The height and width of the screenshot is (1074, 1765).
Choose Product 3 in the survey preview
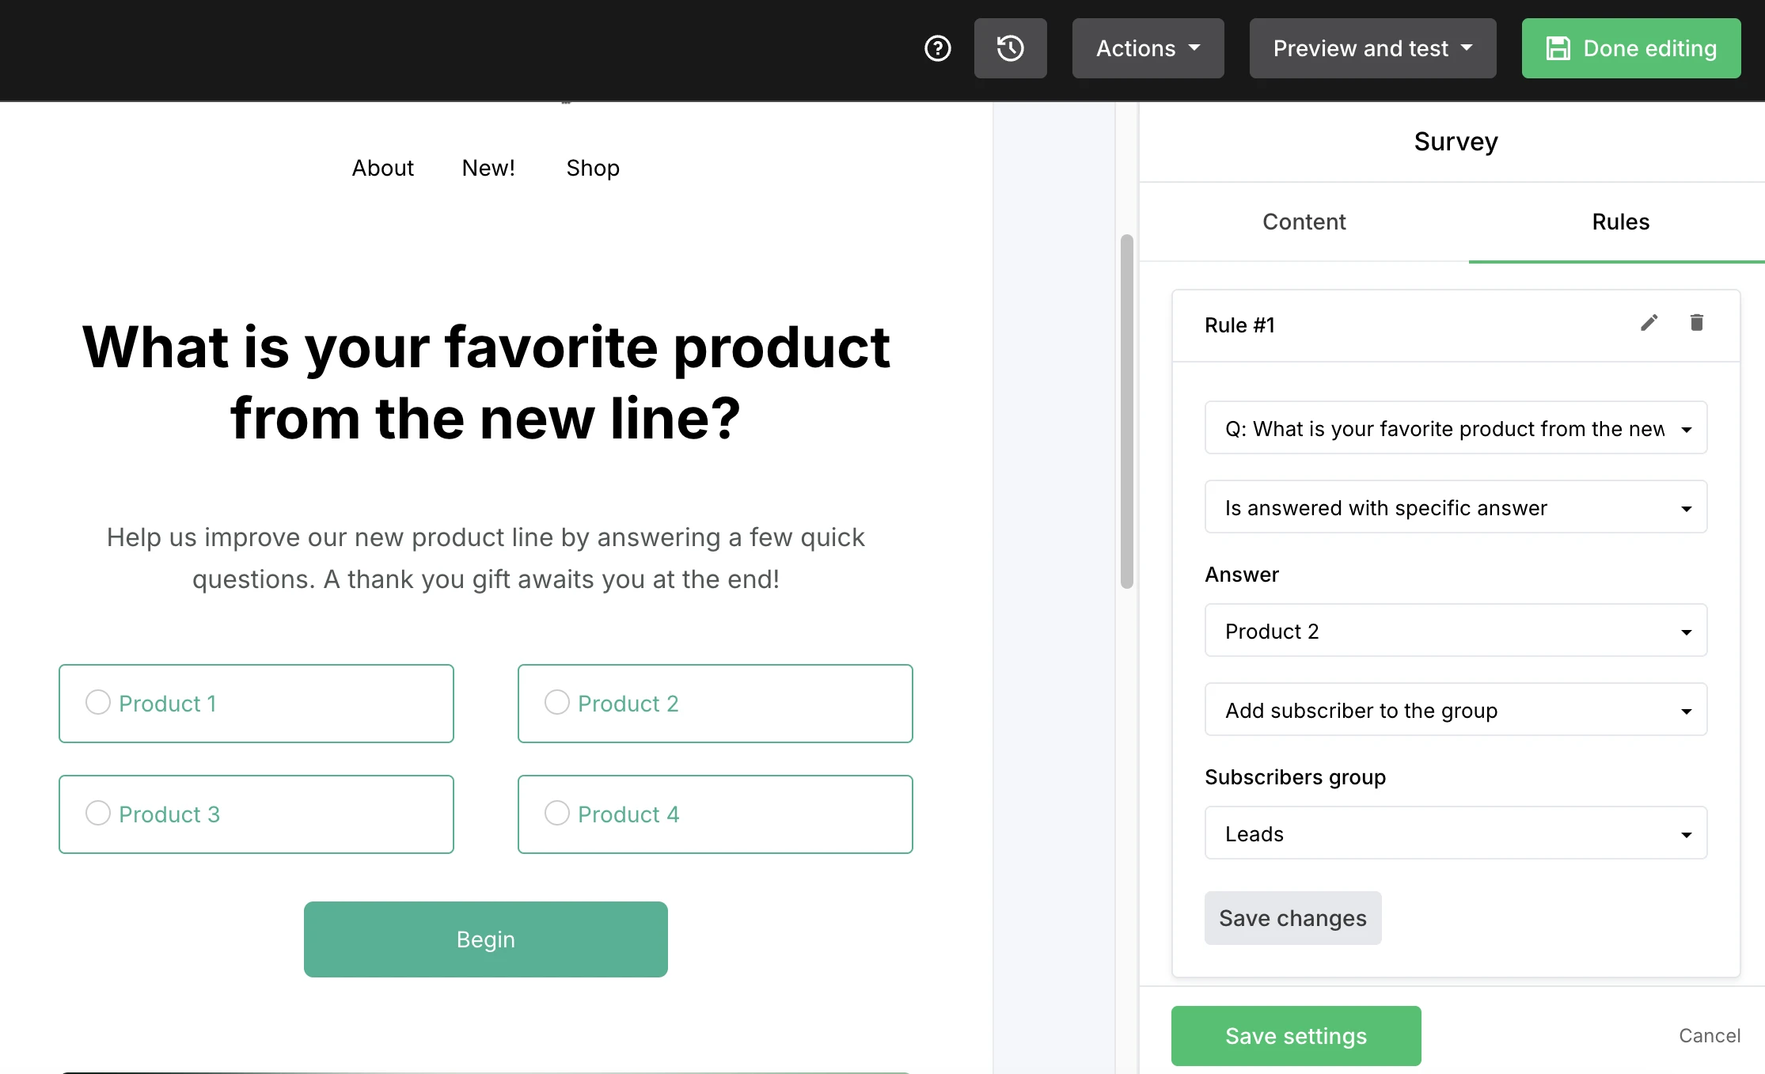97,813
